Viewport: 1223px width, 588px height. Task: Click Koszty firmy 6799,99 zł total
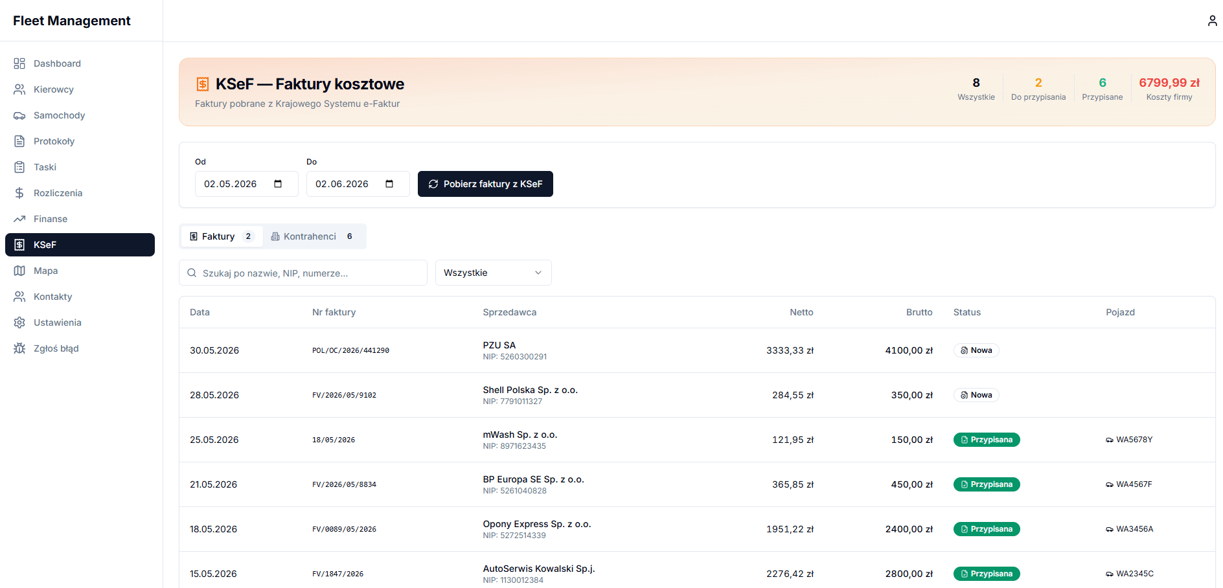tap(1169, 89)
